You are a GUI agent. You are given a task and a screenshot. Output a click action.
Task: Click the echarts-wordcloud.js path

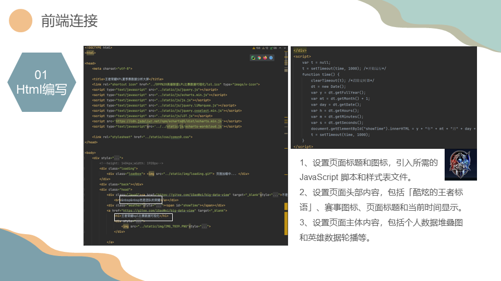194,126
